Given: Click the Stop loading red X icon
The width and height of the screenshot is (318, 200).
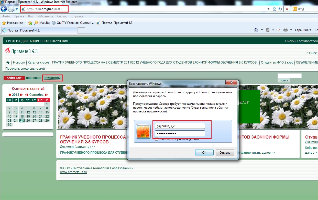Looking at the screenshot, I should pos(287,9).
